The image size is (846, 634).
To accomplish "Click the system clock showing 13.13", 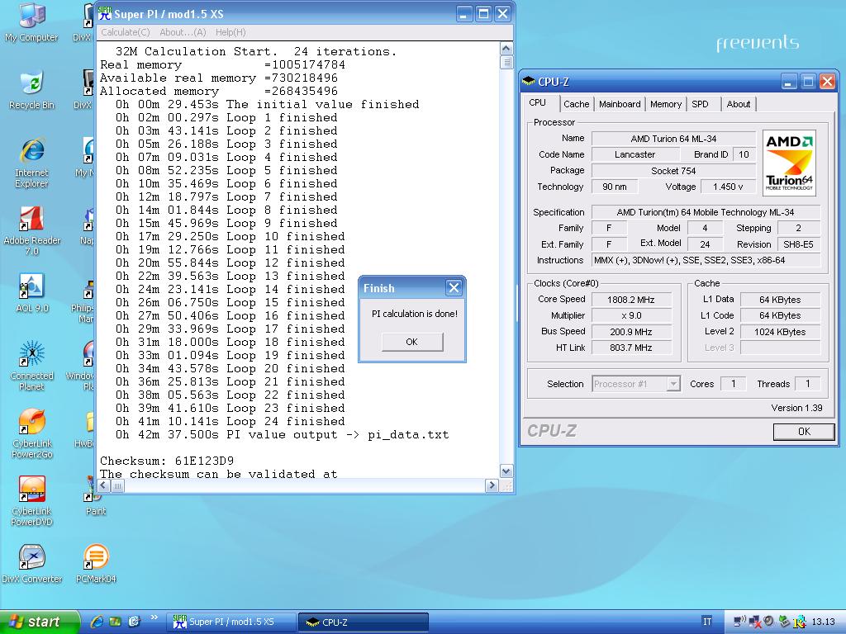I will point(824,622).
